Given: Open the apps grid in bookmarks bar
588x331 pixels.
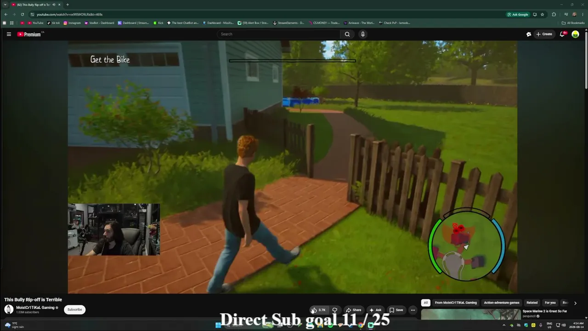Looking at the screenshot, I should 11,23.
